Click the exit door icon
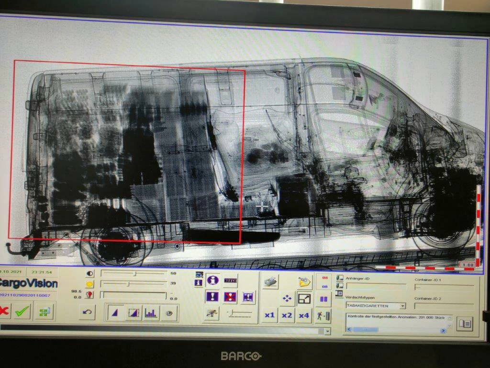This screenshot has width=490, height=368. pos(323,315)
